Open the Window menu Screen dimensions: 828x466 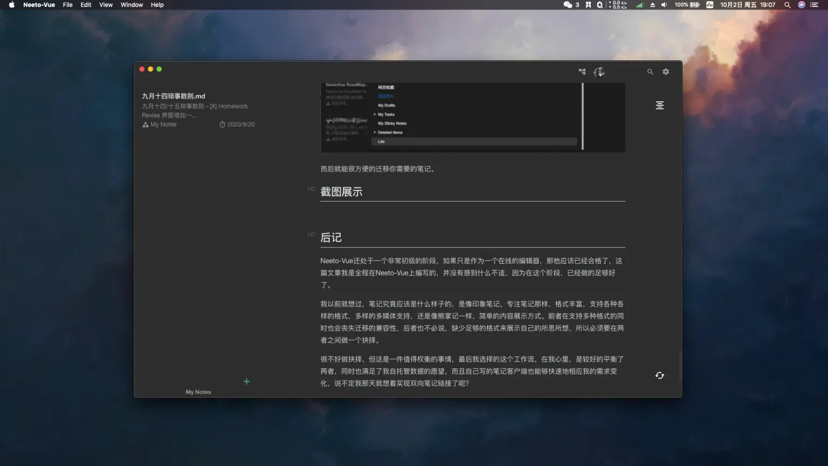click(x=132, y=5)
